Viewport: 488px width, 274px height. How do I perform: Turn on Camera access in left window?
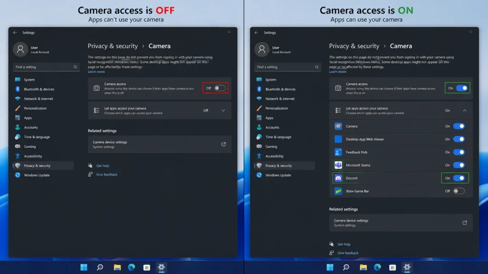tap(219, 88)
